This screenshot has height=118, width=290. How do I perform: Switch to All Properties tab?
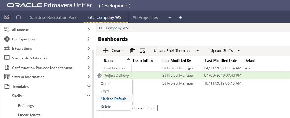pos(145,17)
